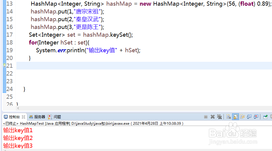
Task: Click the Remove Launch (single X) icon
Action: coord(212,117)
